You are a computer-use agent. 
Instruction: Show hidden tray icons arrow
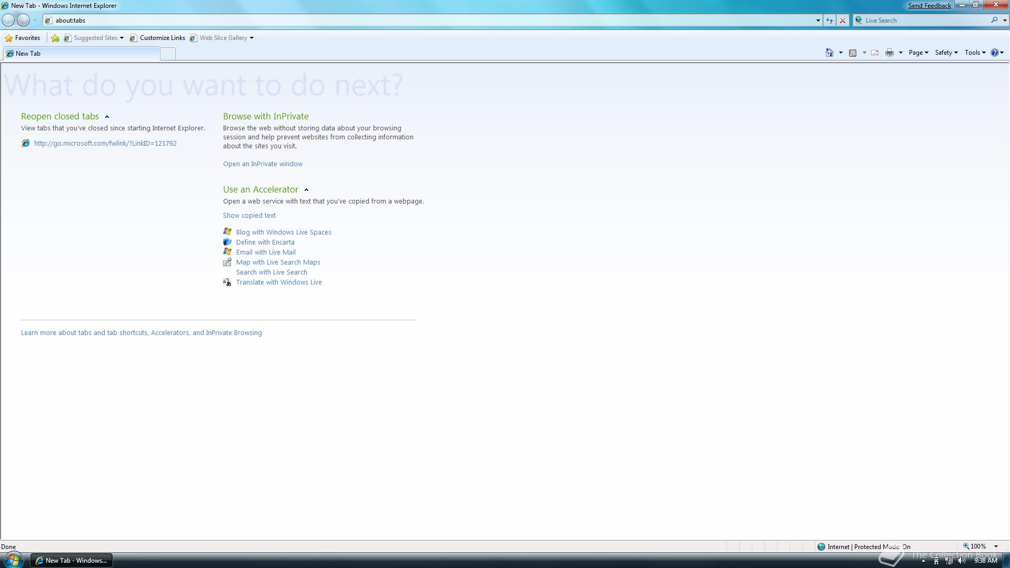click(923, 561)
